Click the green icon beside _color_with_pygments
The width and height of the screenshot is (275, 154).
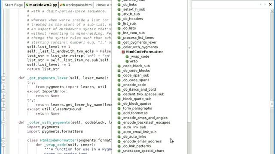click(x=119, y=47)
